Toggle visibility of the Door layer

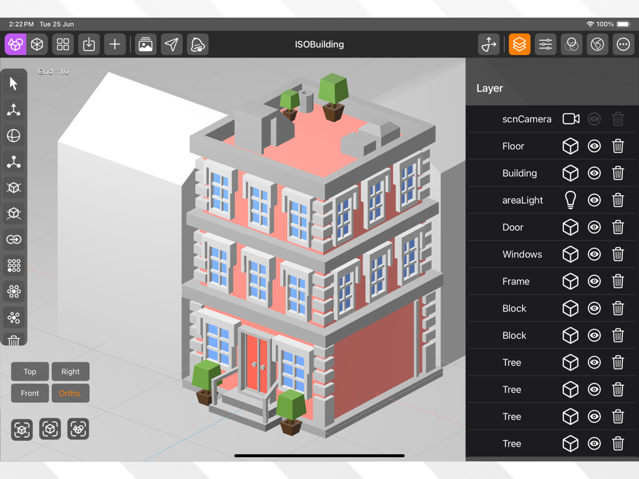[594, 227]
